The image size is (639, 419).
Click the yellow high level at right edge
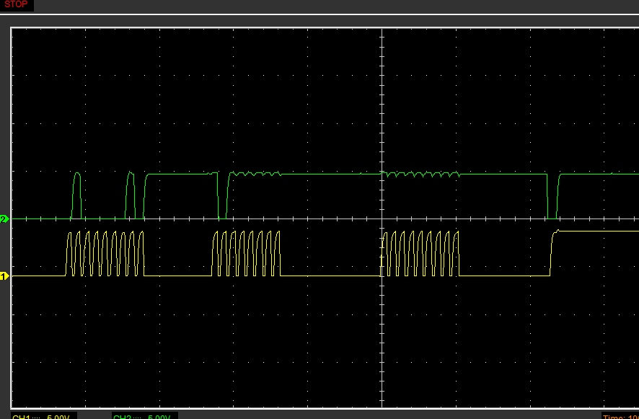coord(606,231)
